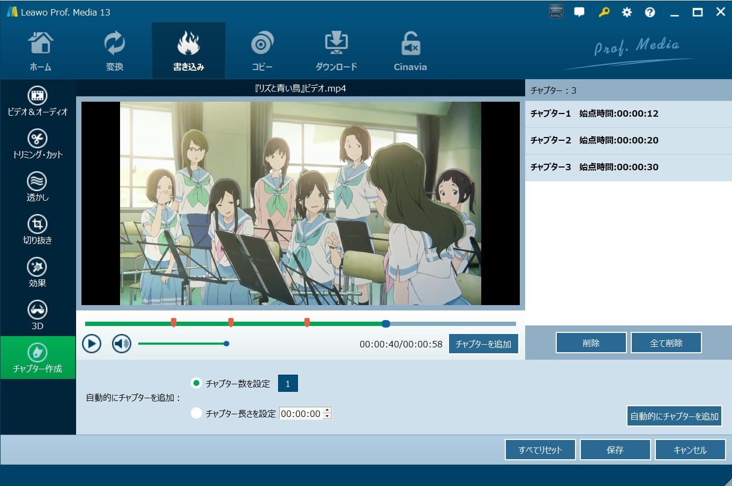Click the second chapter marker on timeline
This screenshot has width=732, height=486.
[231, 322]
